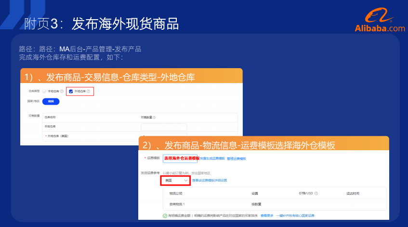
Task: Click 快速生成运费模板 link
Action: (212, 158)
